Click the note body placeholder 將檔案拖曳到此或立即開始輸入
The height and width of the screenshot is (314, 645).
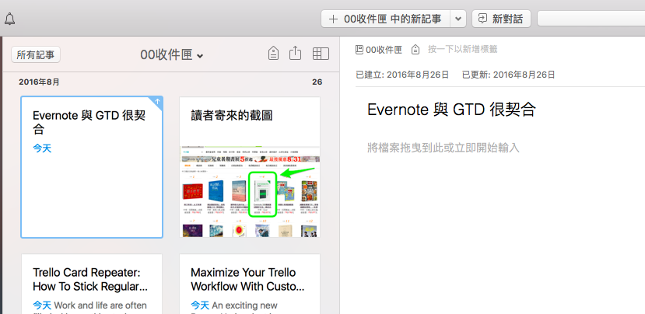[443, 148]
